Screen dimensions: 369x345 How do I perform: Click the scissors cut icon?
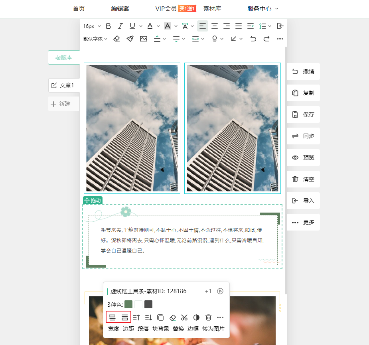click(184, 317)
